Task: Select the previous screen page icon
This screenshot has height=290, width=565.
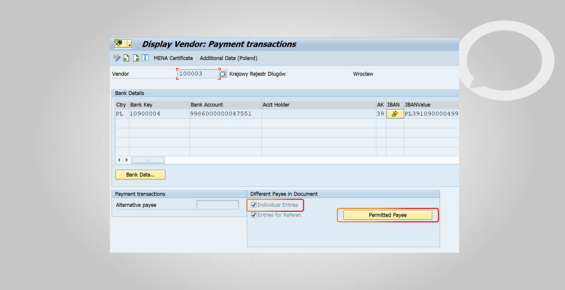Action: [x=126, y=58]
